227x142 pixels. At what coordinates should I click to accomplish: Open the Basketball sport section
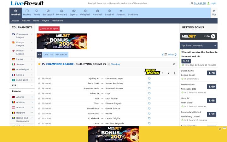[x=48, y=13]
